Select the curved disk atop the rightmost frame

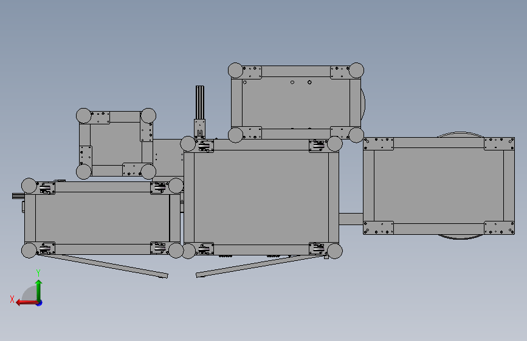pos(461,134)
